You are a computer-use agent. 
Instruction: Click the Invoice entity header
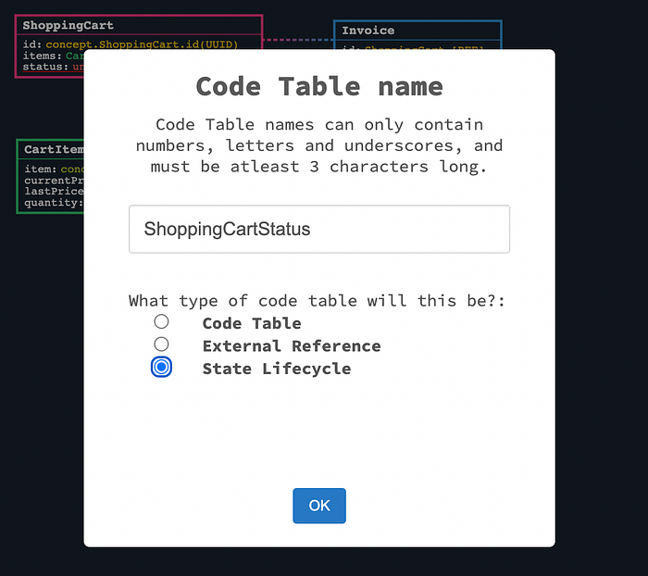[417, 31]
